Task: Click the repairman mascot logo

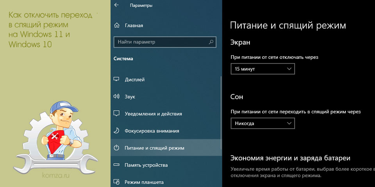Action: click(x=55, y=138)
